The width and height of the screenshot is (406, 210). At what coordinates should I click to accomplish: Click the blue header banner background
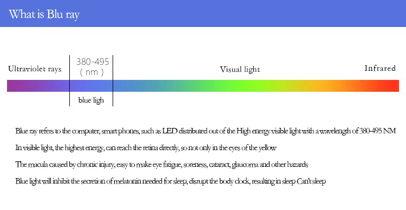point(233,13)
